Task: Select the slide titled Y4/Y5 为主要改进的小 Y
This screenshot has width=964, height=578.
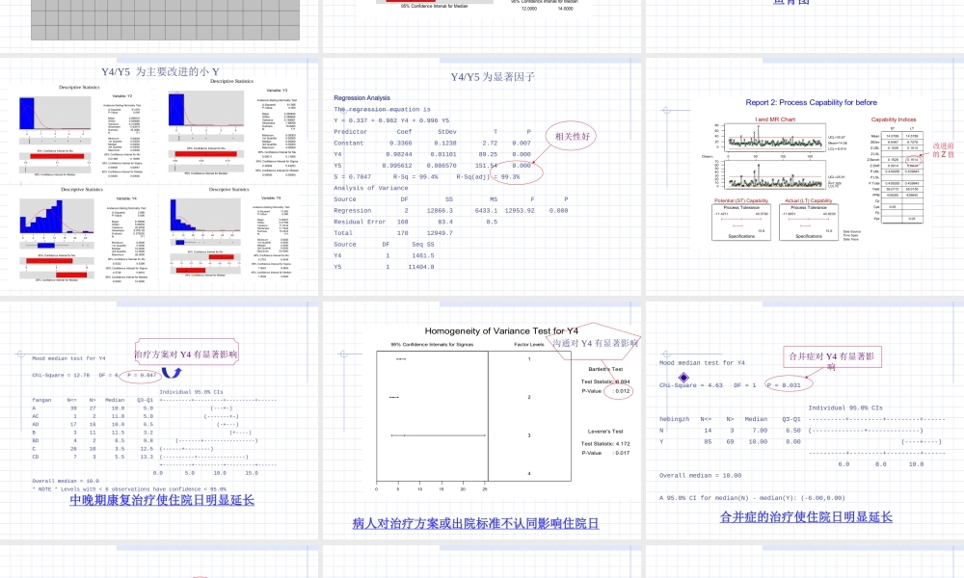Action: pos(159,175)
